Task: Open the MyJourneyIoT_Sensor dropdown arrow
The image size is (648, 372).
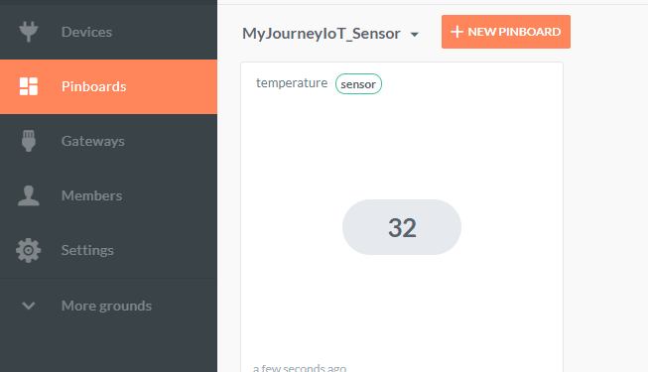Action: (x=415, y=35)
